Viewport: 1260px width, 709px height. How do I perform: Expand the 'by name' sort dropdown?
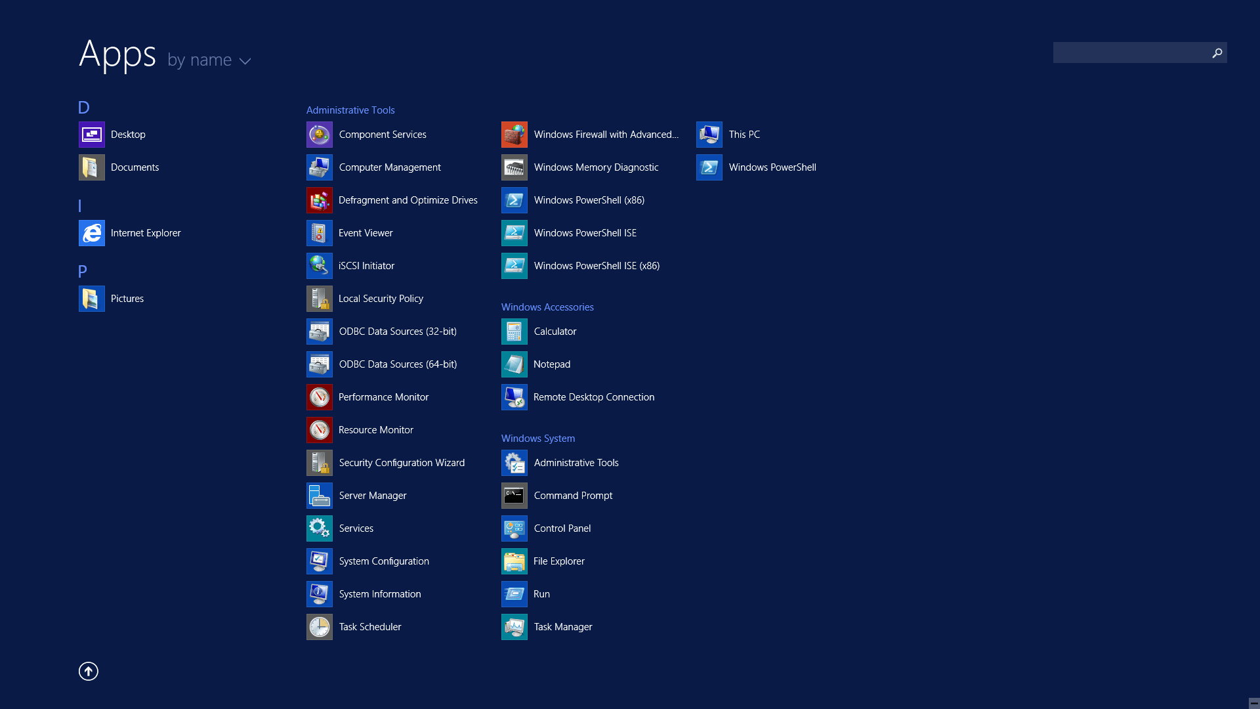[199, 60]
